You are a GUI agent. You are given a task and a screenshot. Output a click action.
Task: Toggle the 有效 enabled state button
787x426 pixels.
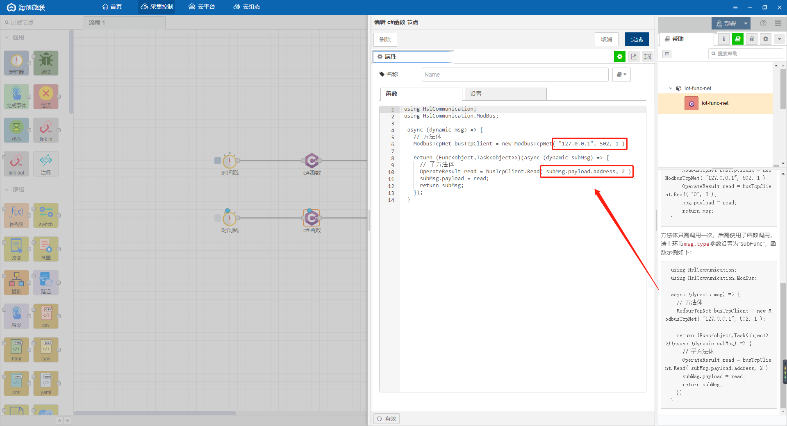click(387, 419)
